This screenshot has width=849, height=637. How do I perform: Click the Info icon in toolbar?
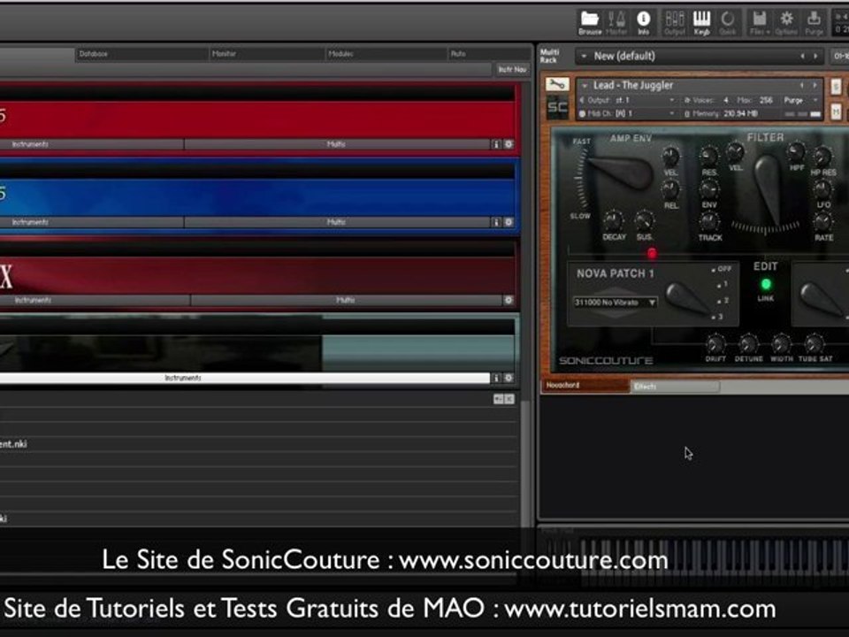pyautogui.click(x=643, y=23)
